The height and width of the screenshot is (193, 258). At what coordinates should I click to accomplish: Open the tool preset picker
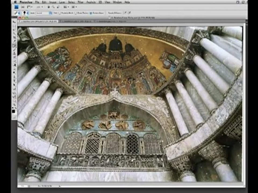coord(17,13)
